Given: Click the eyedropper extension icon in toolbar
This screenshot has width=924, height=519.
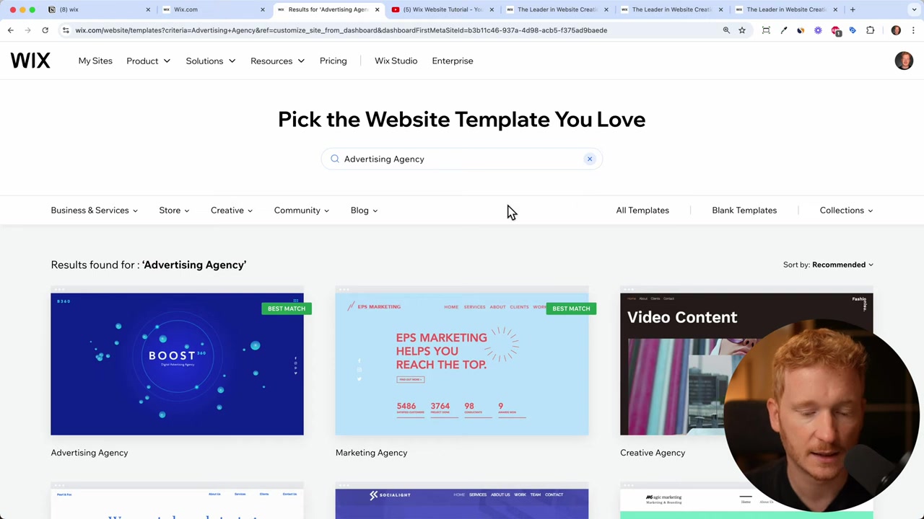Looking at the screenshot, I should 783,30.
